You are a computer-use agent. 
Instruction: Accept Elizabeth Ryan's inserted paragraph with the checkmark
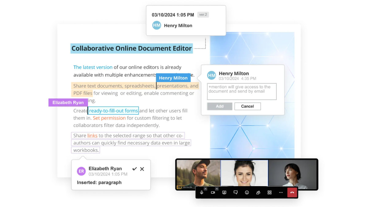134,169
